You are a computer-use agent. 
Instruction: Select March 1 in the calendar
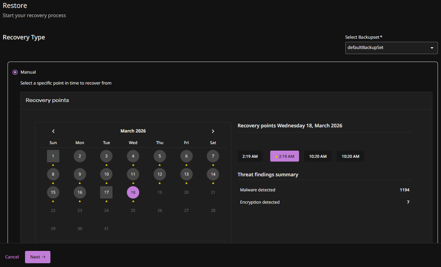[x=53, y=156]
